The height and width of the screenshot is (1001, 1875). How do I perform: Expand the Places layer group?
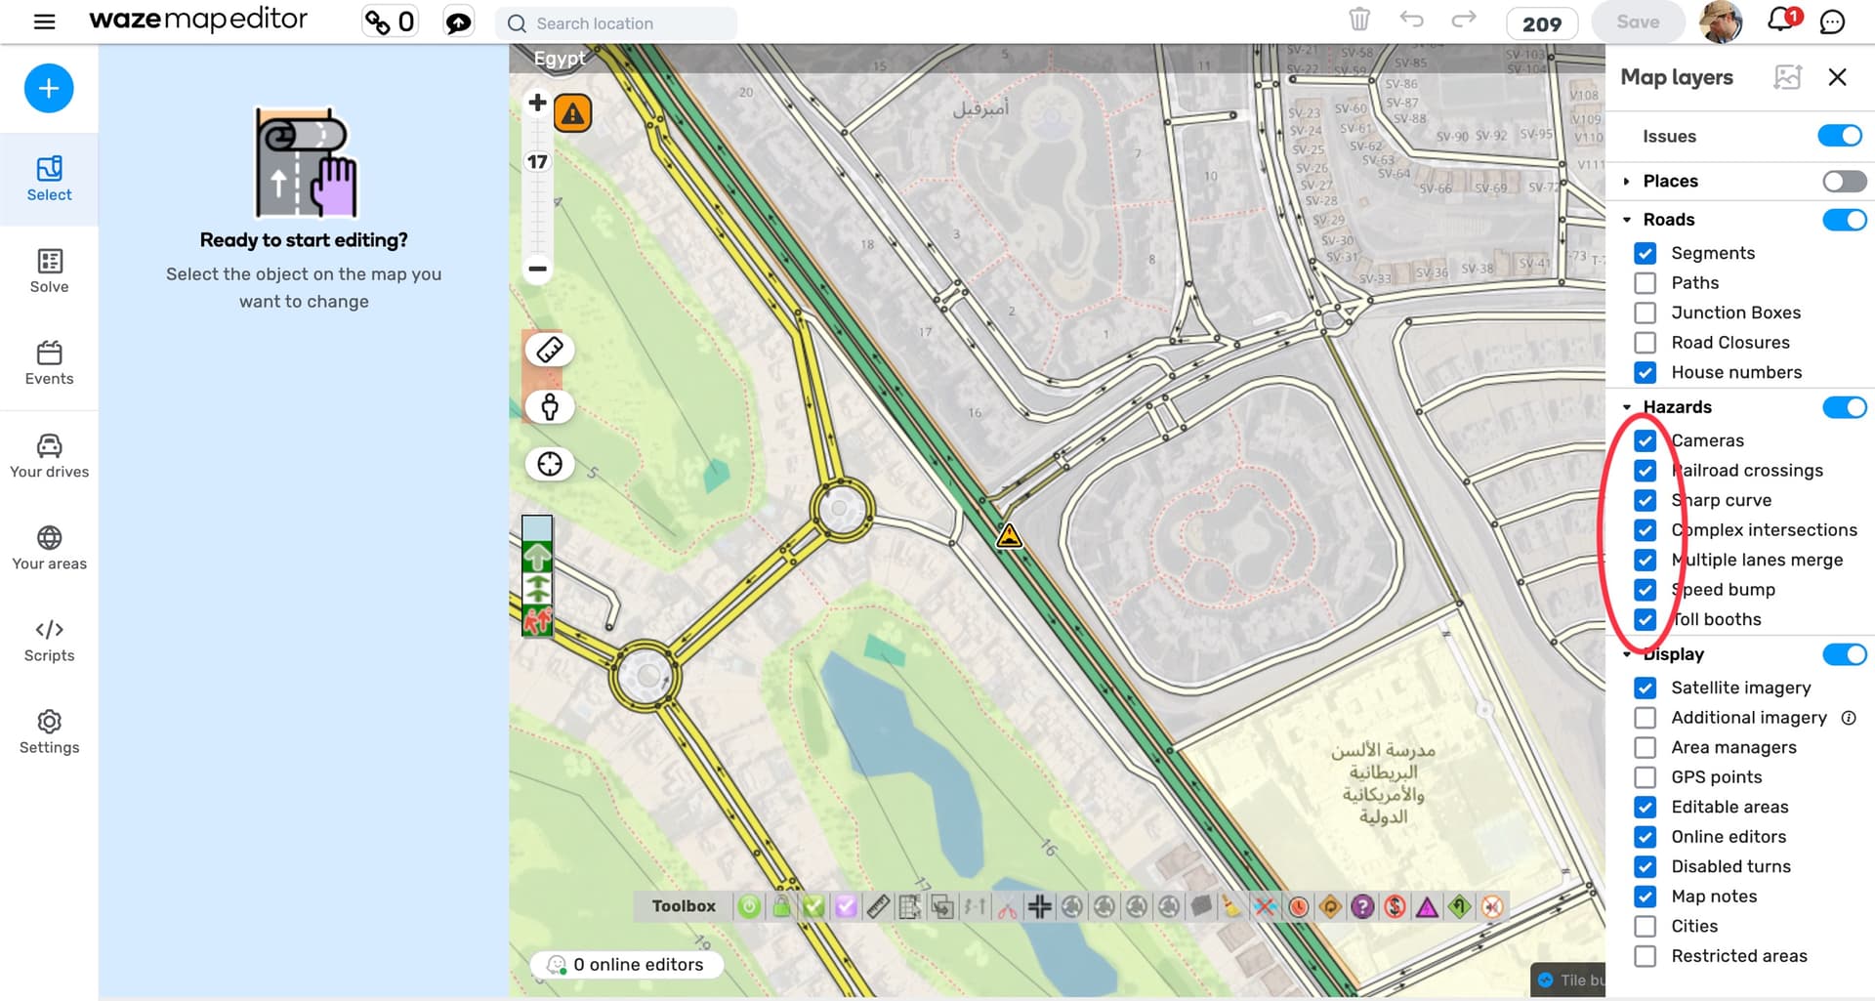coord(1627,182)
